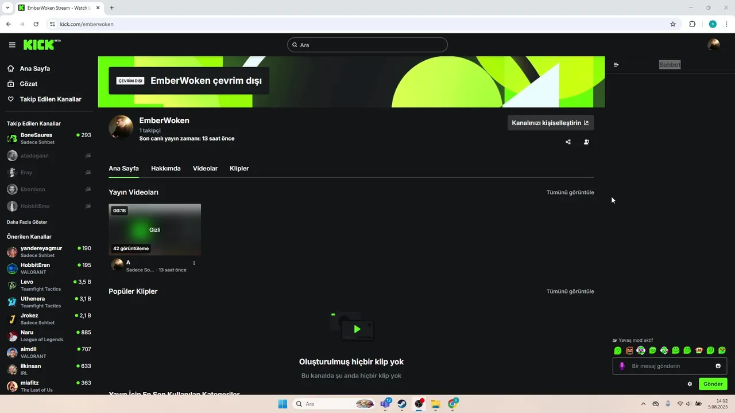735x413 pixels.
Task: Go to Ana Sayfa in the sidebar
Action: tap(35, 68)
